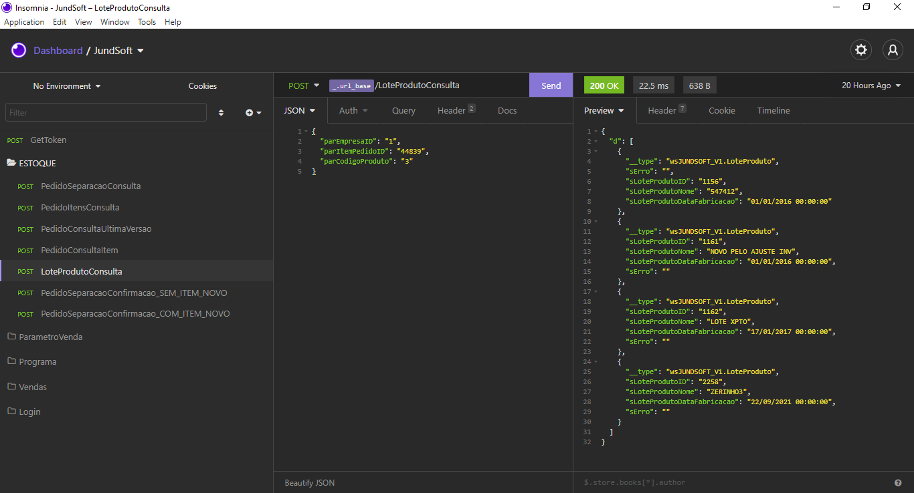The image size is (914, 493).
Task: Change the POST method dropdown
Action: click(304, 86)
